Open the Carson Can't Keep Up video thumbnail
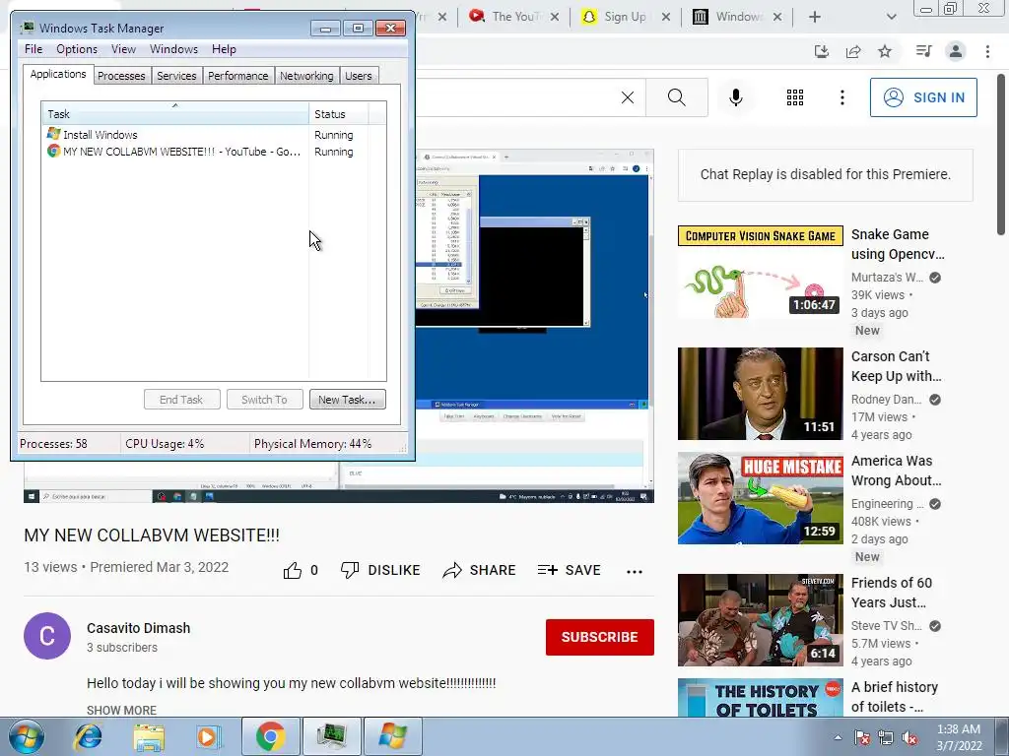Image resolution: width=1009 pixels, height=756 pixels. 760,394
